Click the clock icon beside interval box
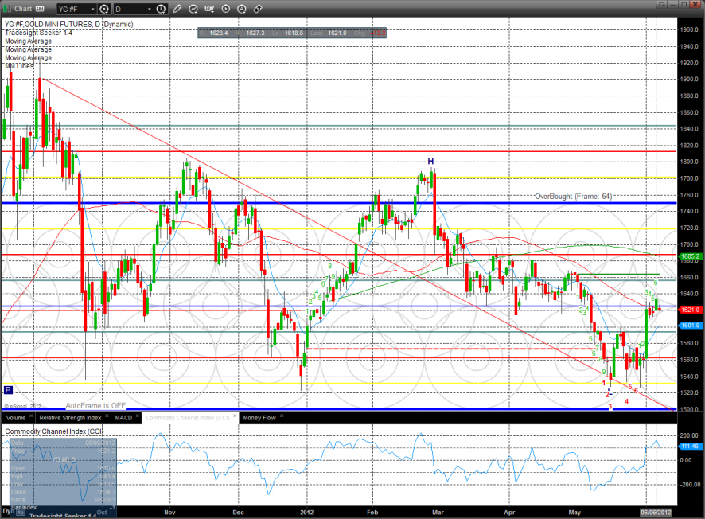 (162, 10)
